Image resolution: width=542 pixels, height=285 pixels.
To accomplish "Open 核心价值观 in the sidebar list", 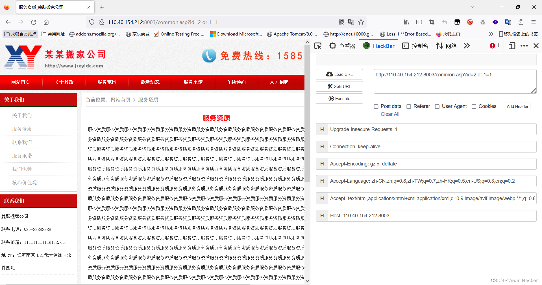I will pyautogui.click(x=25, y=183).
